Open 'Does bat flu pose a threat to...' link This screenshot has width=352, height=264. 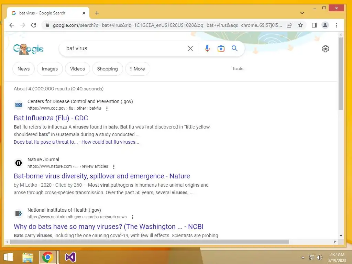[x=46, y=142]
